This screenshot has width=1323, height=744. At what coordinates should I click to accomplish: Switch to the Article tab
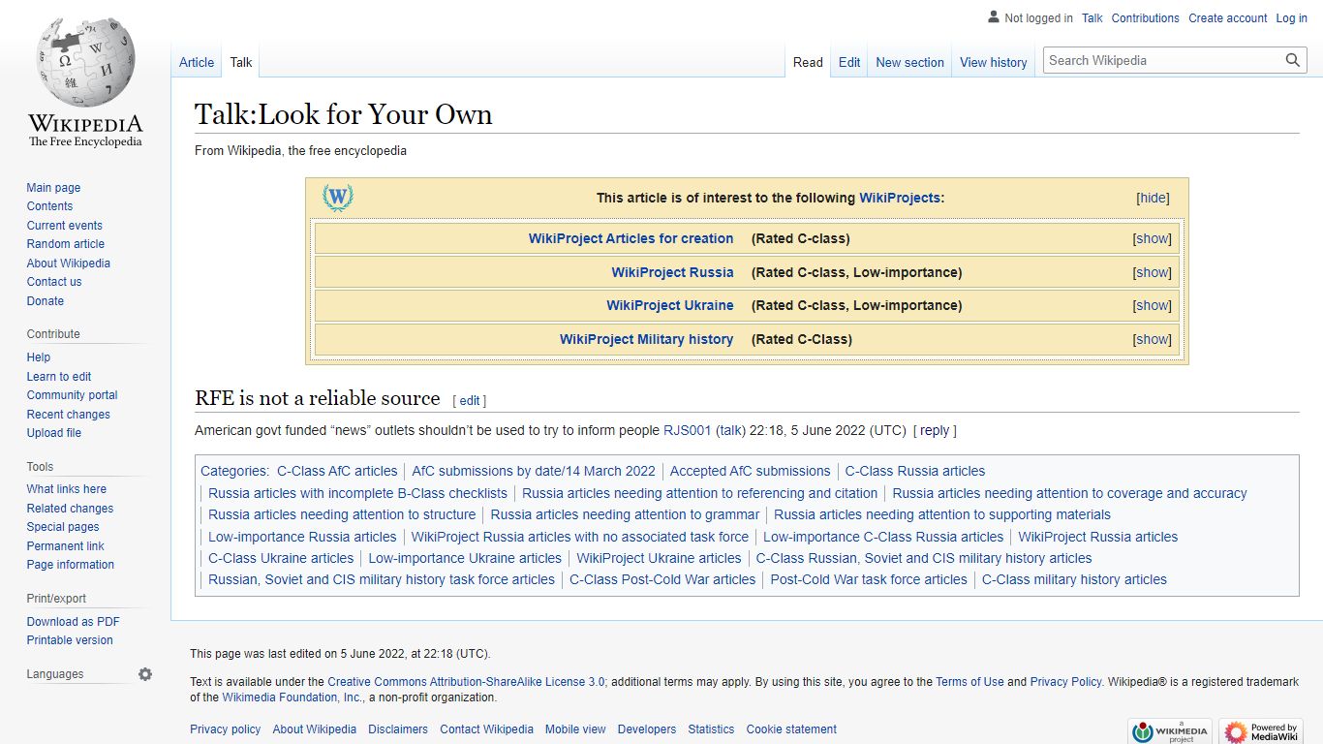197,62
